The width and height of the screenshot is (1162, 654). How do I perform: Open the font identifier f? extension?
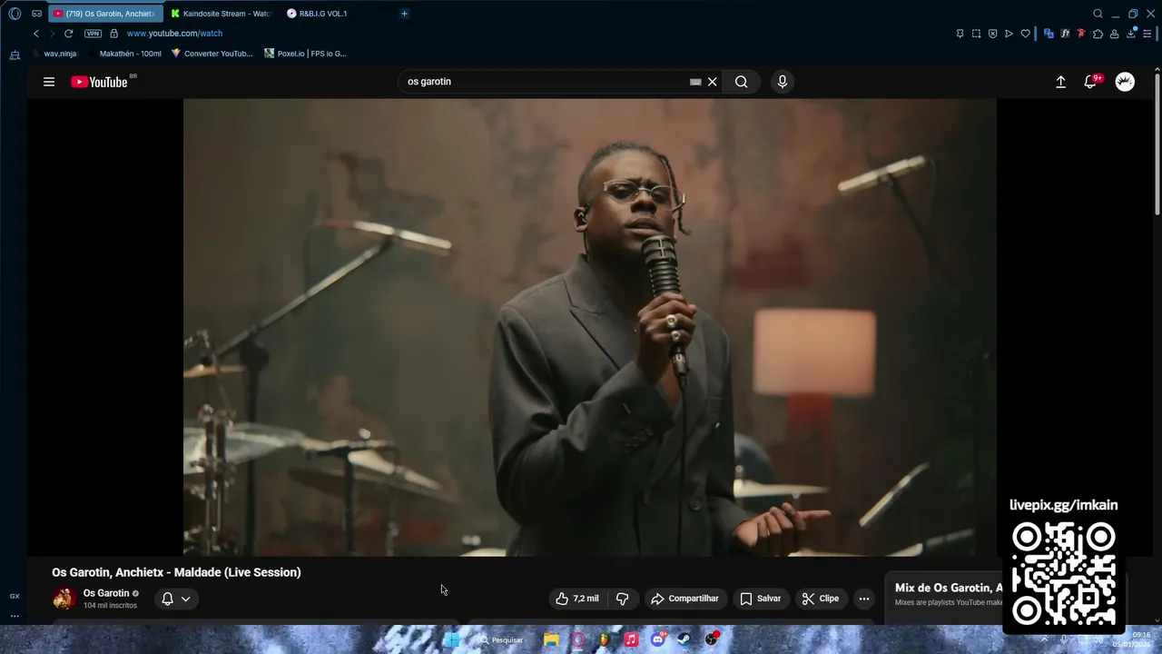tap(1065, 34)
